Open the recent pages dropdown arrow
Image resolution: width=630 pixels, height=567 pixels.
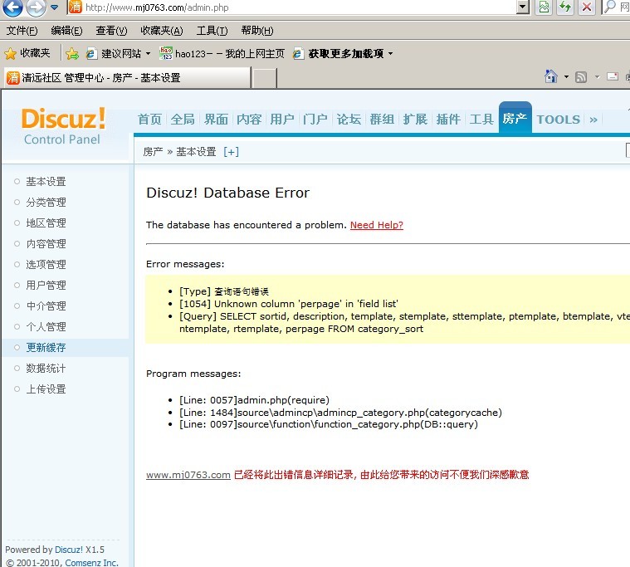(55, 7)
